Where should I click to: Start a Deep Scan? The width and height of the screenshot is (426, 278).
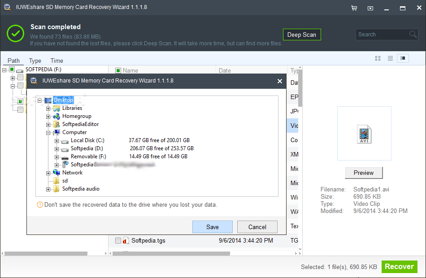coord(302,35)
